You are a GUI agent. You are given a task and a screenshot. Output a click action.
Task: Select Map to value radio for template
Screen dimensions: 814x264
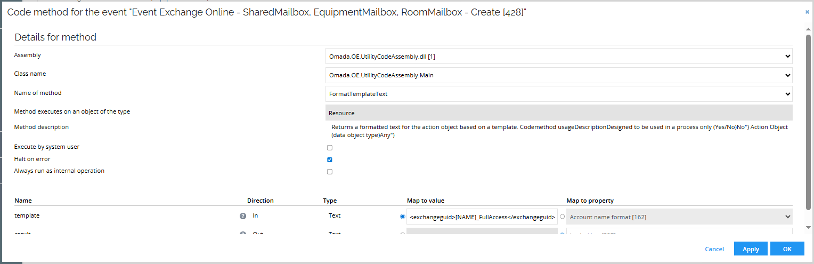point(402,217)
